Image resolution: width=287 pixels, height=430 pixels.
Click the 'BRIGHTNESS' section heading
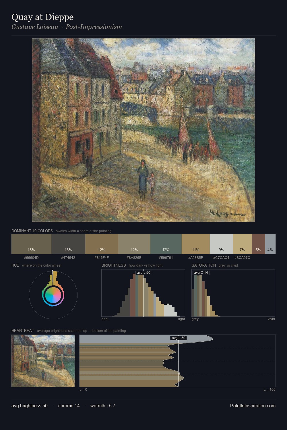pyautogui.click(x=114, y=265)
